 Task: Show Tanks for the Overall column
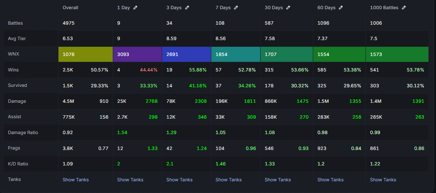coord(76,180)
